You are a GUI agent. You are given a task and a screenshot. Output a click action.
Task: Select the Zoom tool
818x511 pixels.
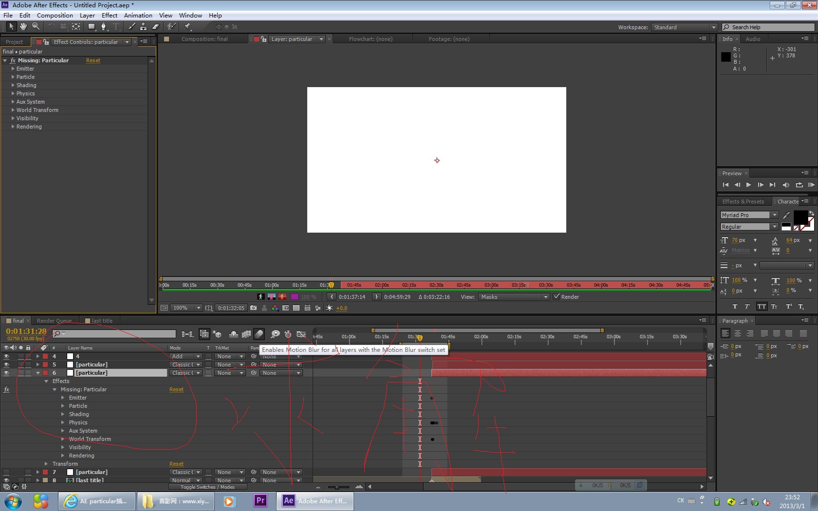[36, 27]
